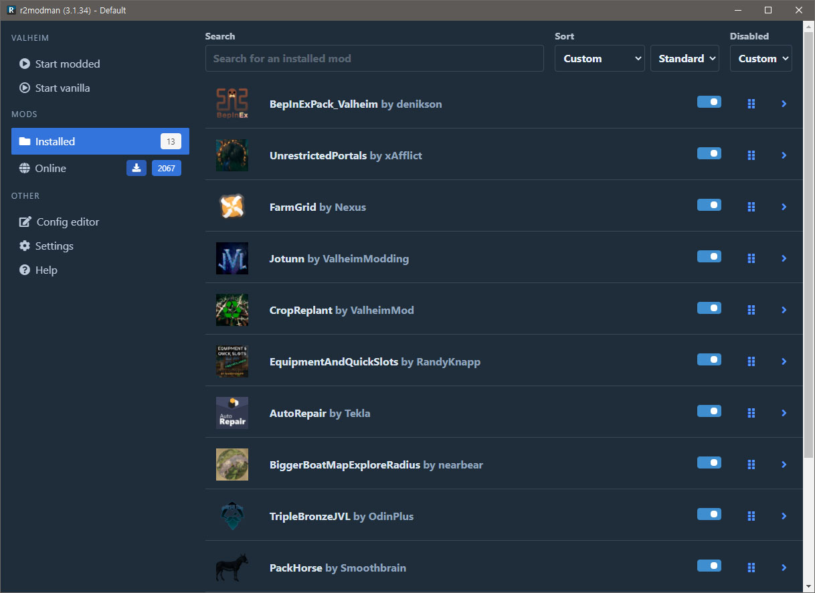
Task: Click the EquipmentAndQuickSlots mod icon
Action: (232, 361)
